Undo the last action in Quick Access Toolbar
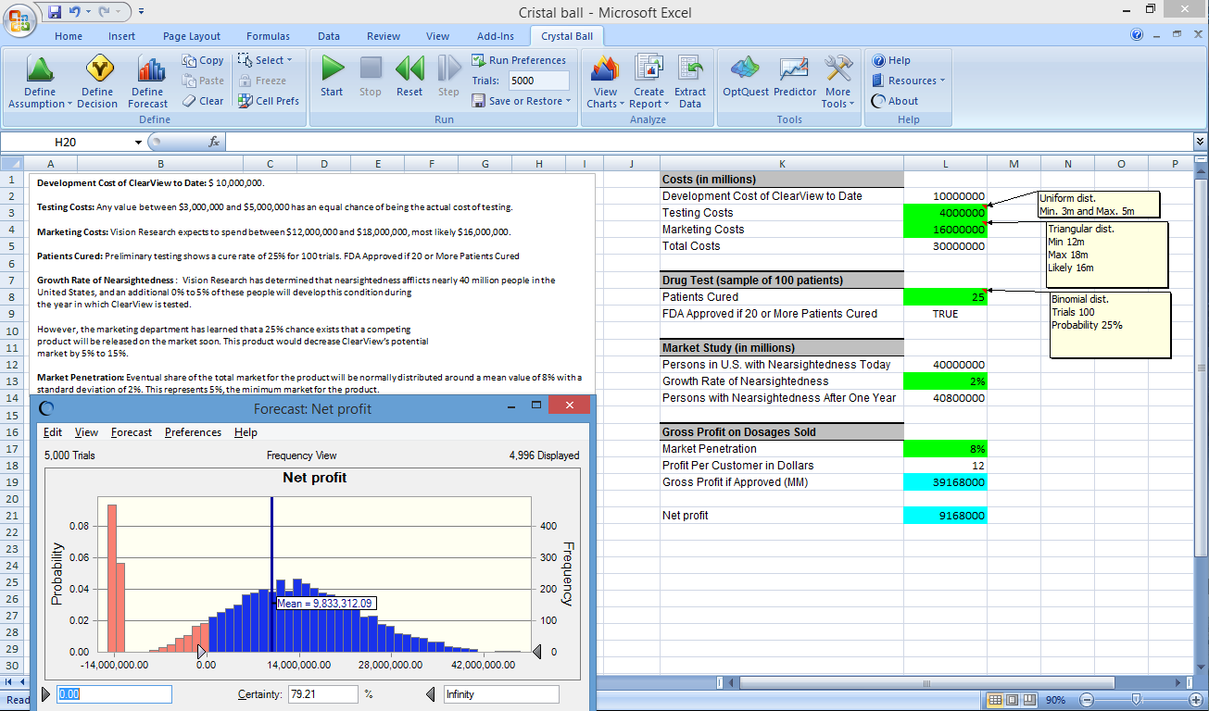 tap(75, 11)
